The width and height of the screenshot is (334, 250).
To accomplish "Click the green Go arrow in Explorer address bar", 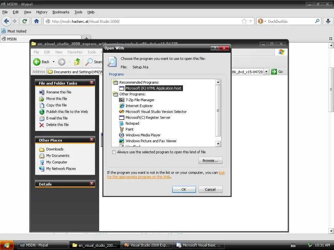I will click(274, 72).
